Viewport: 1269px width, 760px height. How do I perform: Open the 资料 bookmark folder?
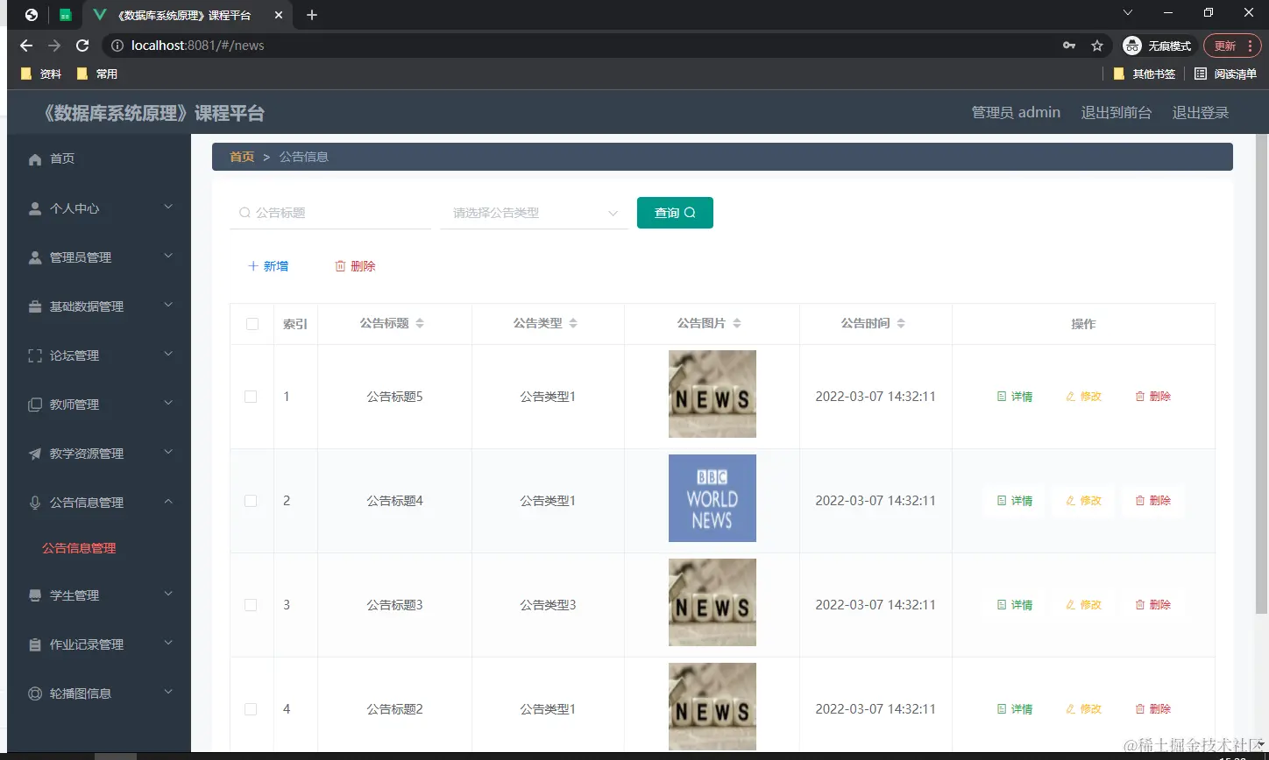coord(40,74)
